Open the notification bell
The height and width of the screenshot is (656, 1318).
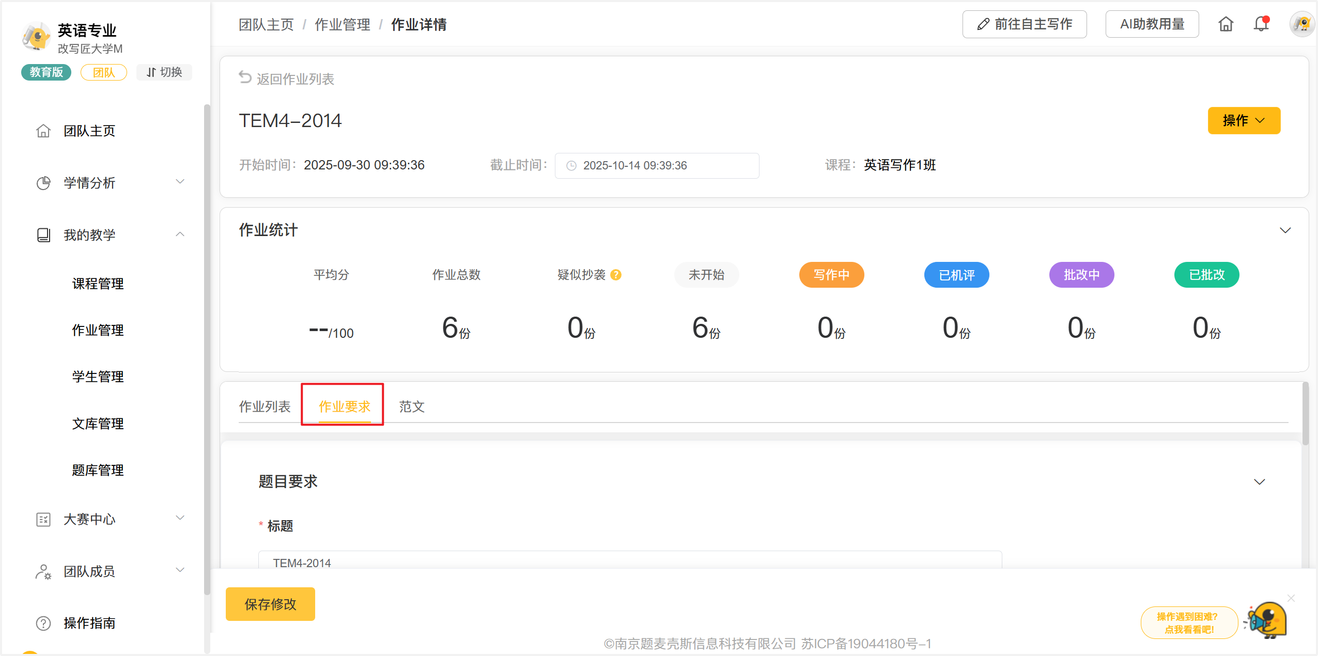pos(1261,24)
